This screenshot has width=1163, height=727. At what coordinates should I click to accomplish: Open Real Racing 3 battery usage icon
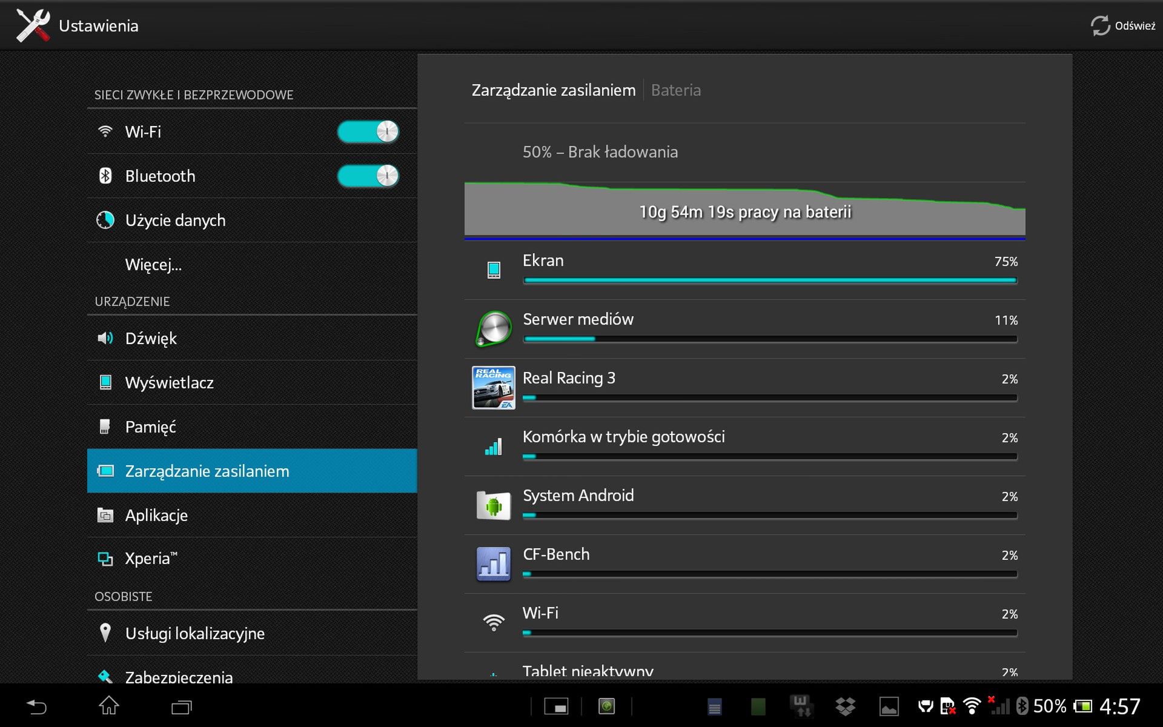[493, 388]
